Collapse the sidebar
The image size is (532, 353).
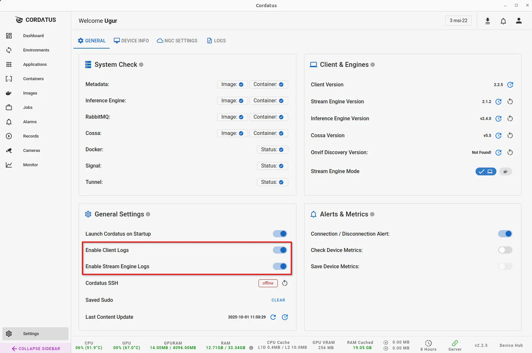point(36,348)
